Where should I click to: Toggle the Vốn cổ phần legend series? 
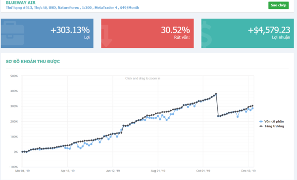click(x=271, y=121)
